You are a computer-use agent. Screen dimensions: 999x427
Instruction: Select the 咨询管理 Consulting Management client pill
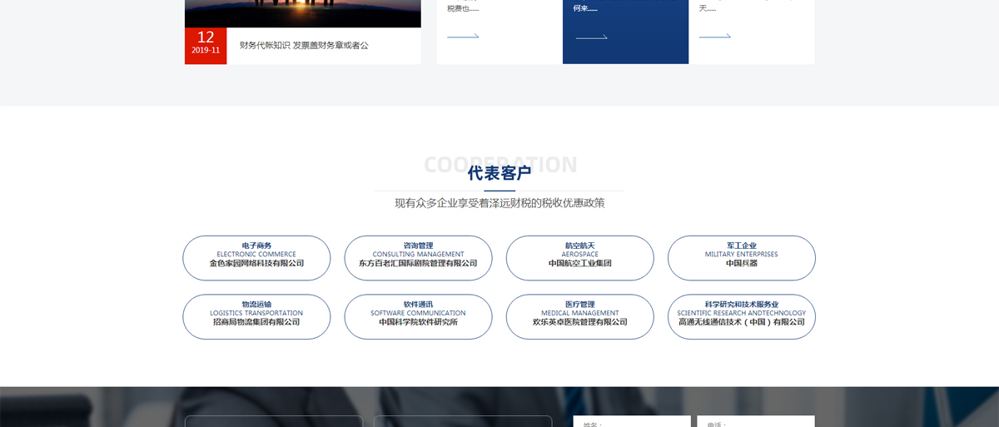click(418, 258)
